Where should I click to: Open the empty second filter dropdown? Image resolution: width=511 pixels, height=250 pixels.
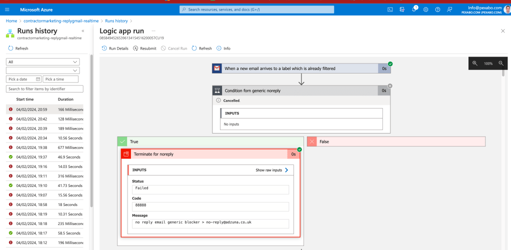[x=42, y=70]
